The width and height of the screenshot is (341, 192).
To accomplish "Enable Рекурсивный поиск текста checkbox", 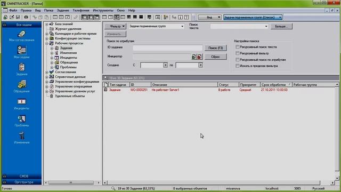I will tap(238, 47).
